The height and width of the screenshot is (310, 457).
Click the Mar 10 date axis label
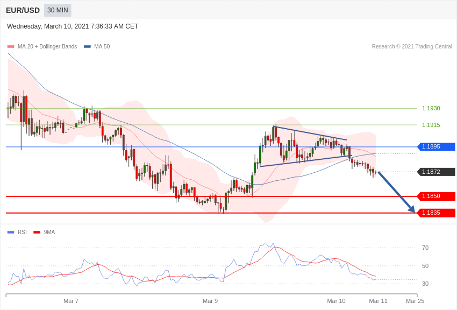(x=336, y=301)
